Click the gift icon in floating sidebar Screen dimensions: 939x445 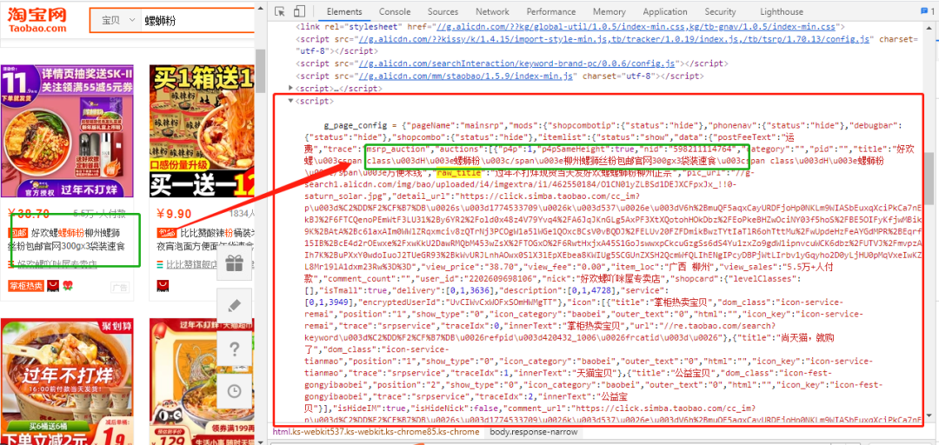[234, 263]
